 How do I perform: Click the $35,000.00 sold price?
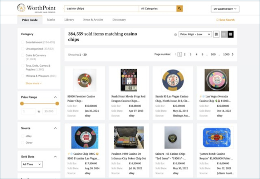click(91, 106)
